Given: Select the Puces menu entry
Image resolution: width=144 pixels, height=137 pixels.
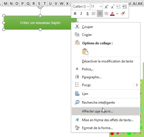Looking at the screenshot, I should (106, 85).
